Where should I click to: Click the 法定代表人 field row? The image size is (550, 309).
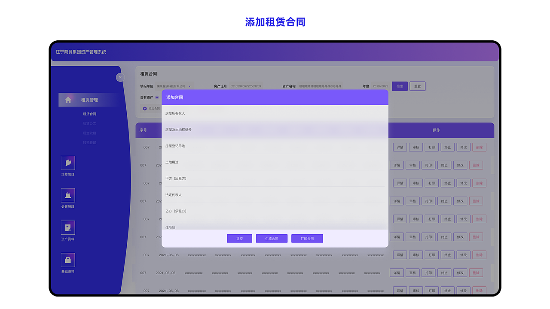275,195
